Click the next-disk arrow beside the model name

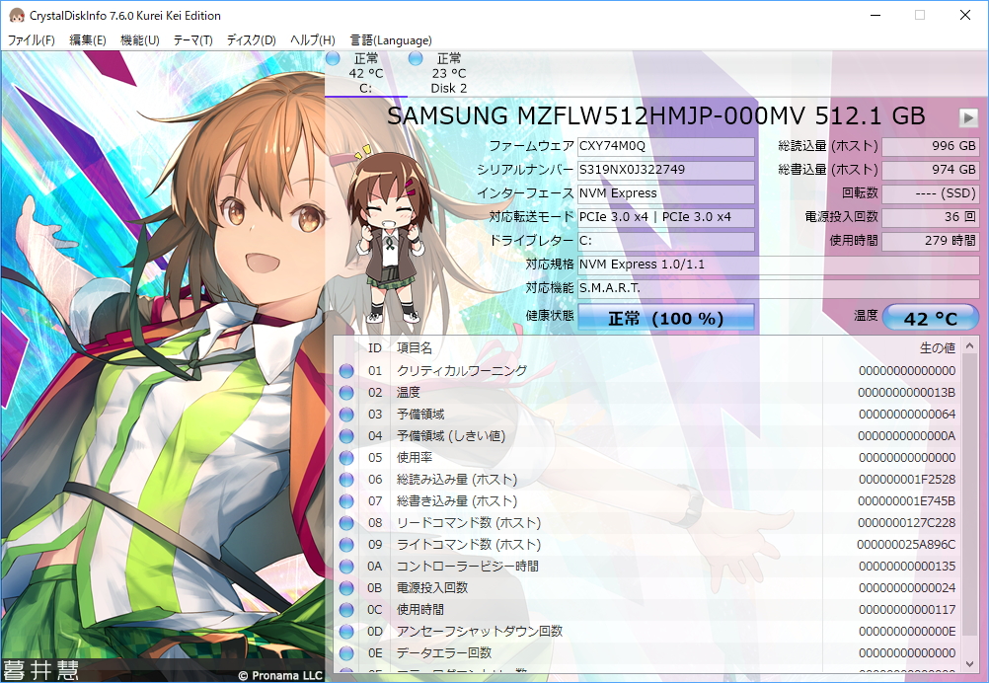[x=967, y=116]
